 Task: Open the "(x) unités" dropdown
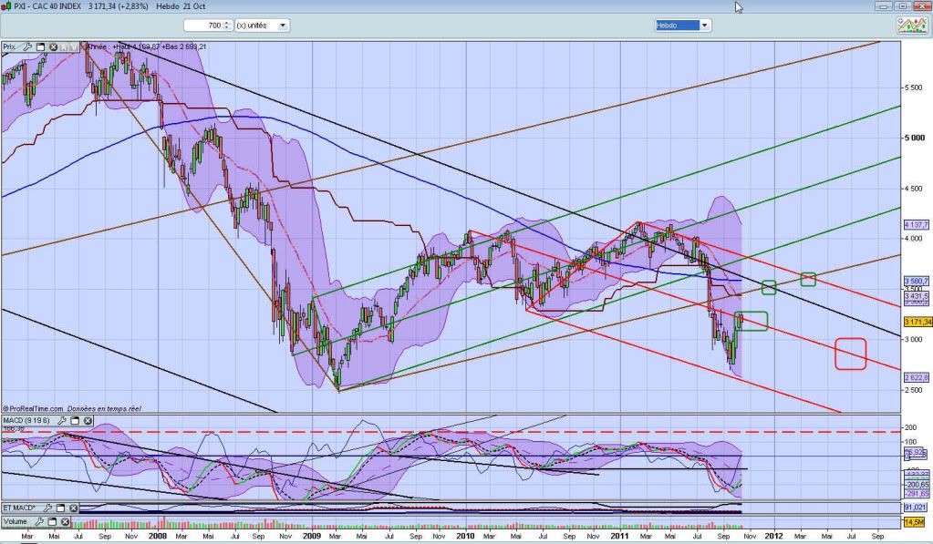click(283, 26)
